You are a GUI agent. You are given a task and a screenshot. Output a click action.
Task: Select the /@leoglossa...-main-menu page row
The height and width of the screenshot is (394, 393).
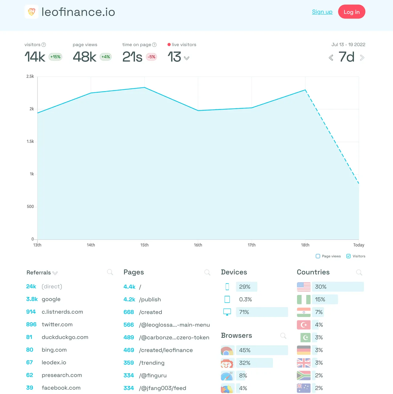(x=167, y=325)
